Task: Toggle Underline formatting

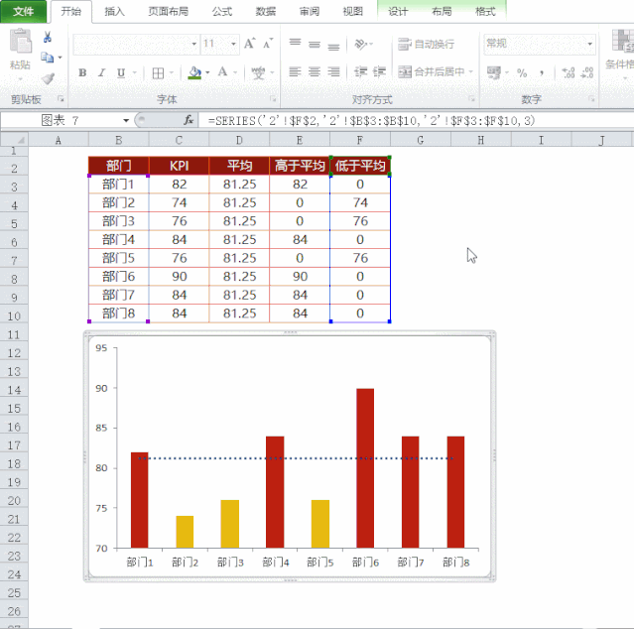Action: point(120,72)
